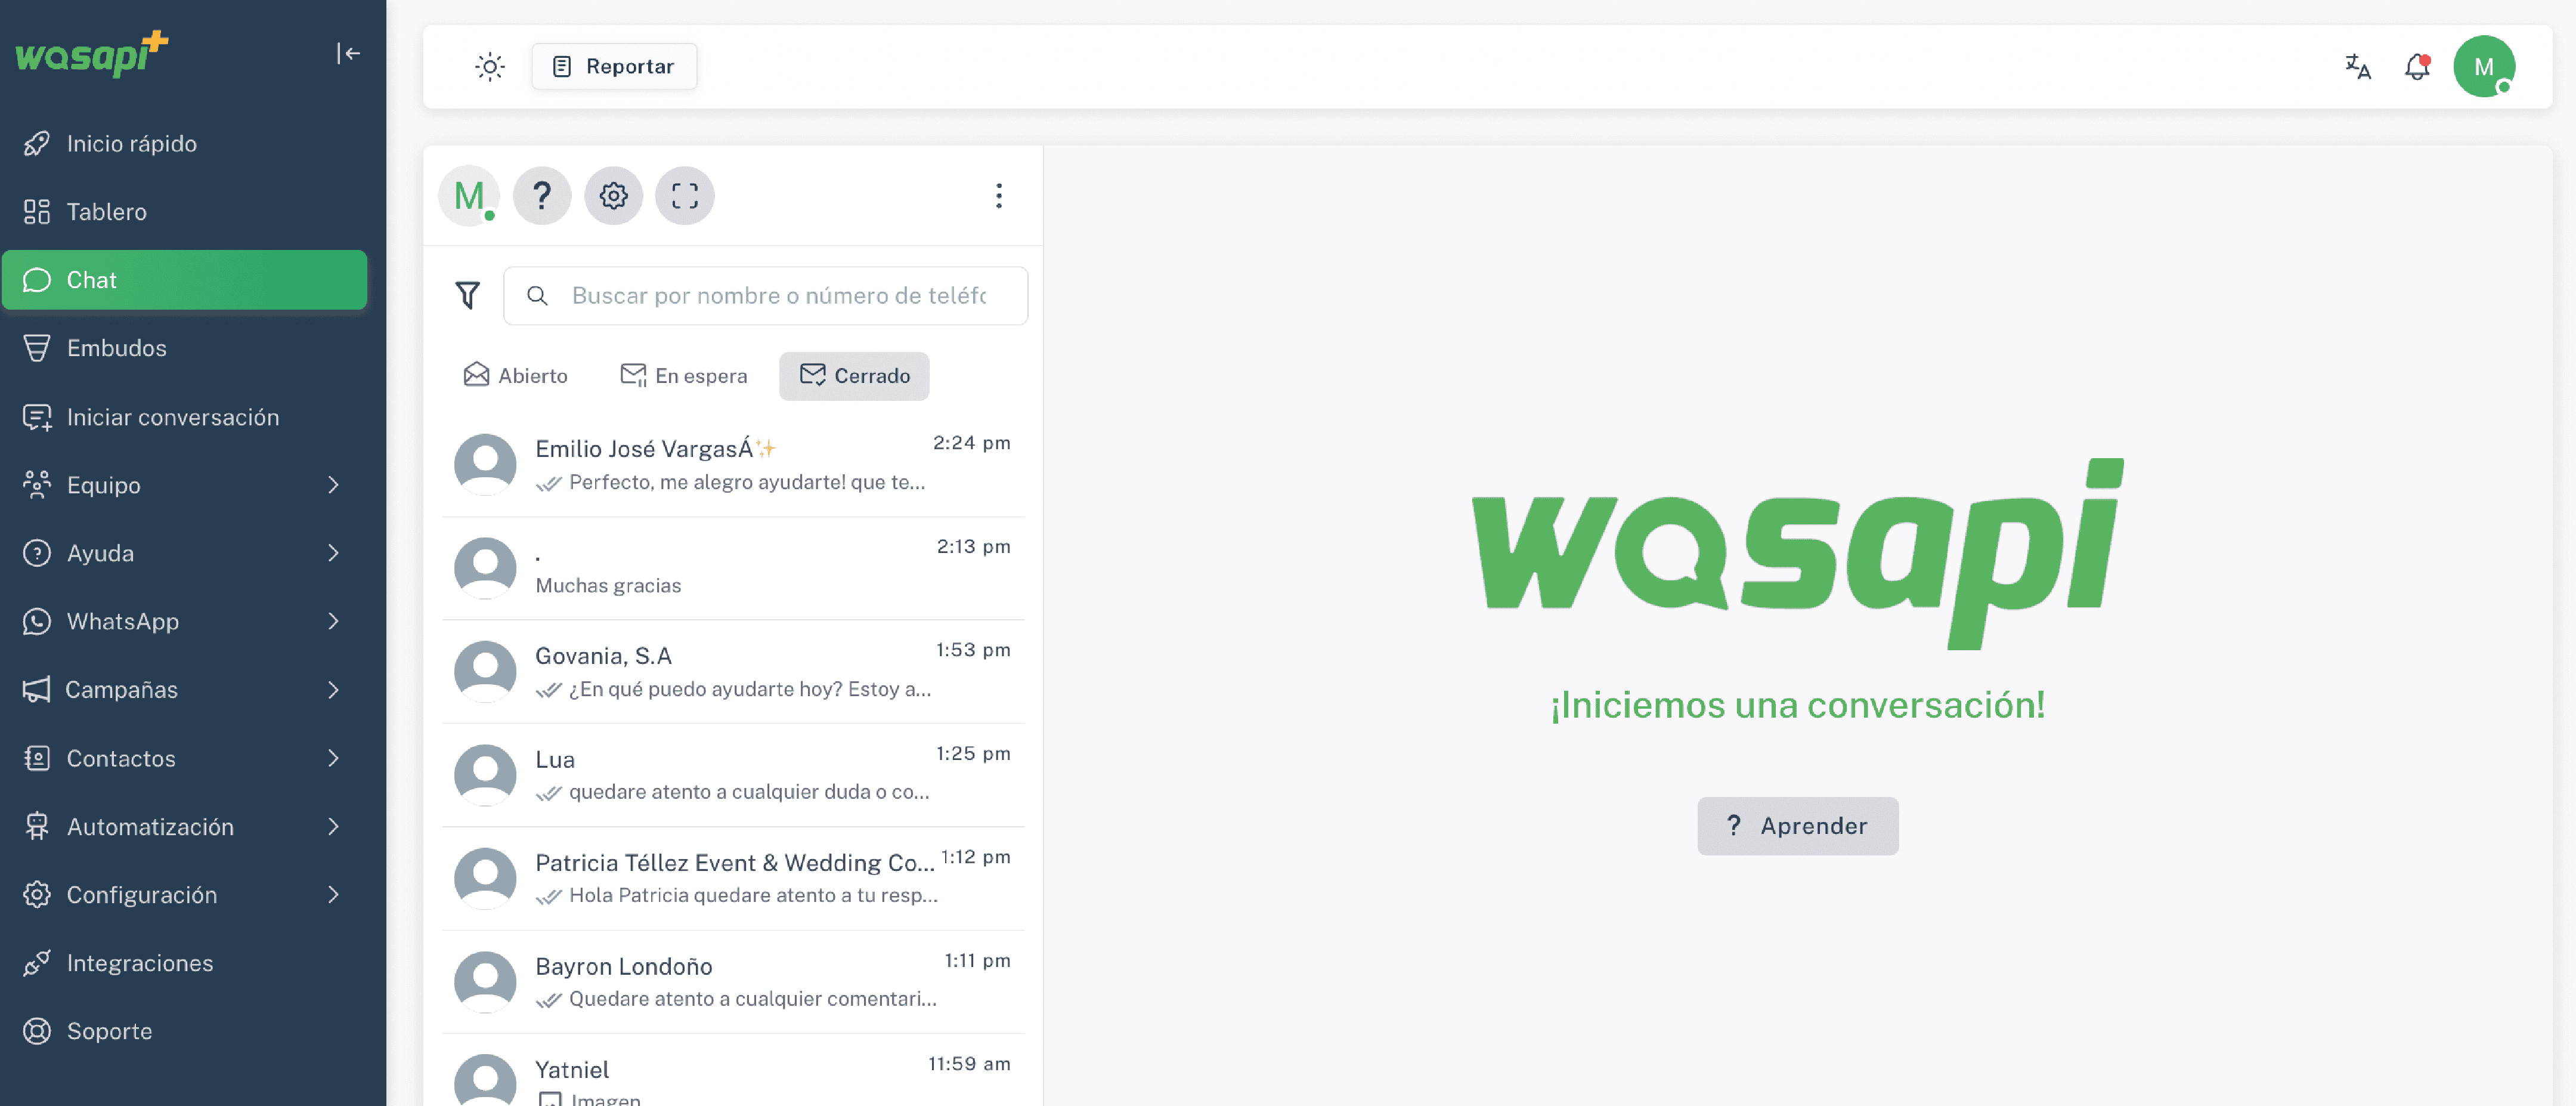Click the Tablero dashboard grid icon
This screenshot has width=2576, height=1106.
click(37, 212)
